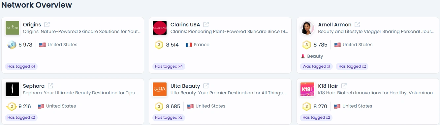Open external link icon beside Arnell Armon
The height and width of the screenshot is (125, 440).
coord(357,24)
